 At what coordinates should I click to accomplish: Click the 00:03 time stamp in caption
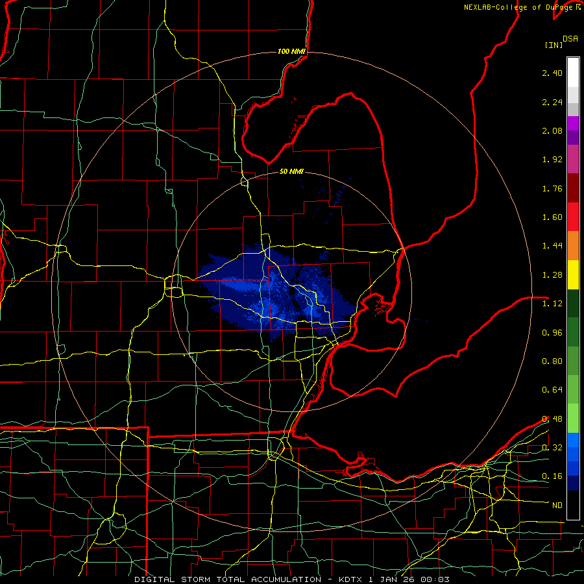tap(435, 579)
